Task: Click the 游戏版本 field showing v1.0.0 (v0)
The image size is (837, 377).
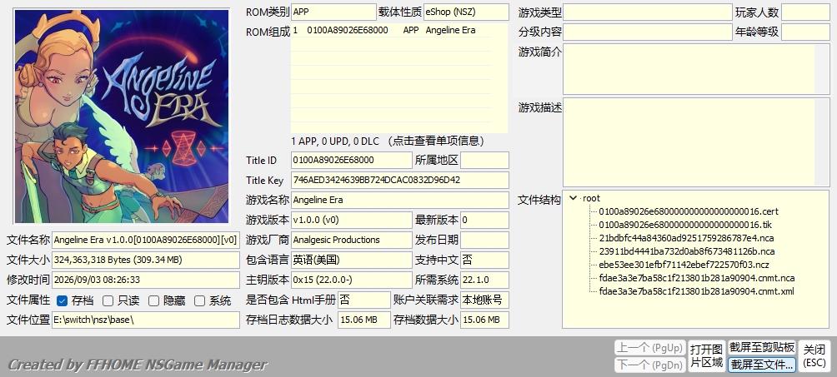Action: 351,220
